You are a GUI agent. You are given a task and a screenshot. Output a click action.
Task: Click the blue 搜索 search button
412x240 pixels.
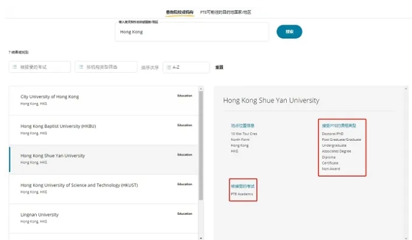[x=289, y=32]
